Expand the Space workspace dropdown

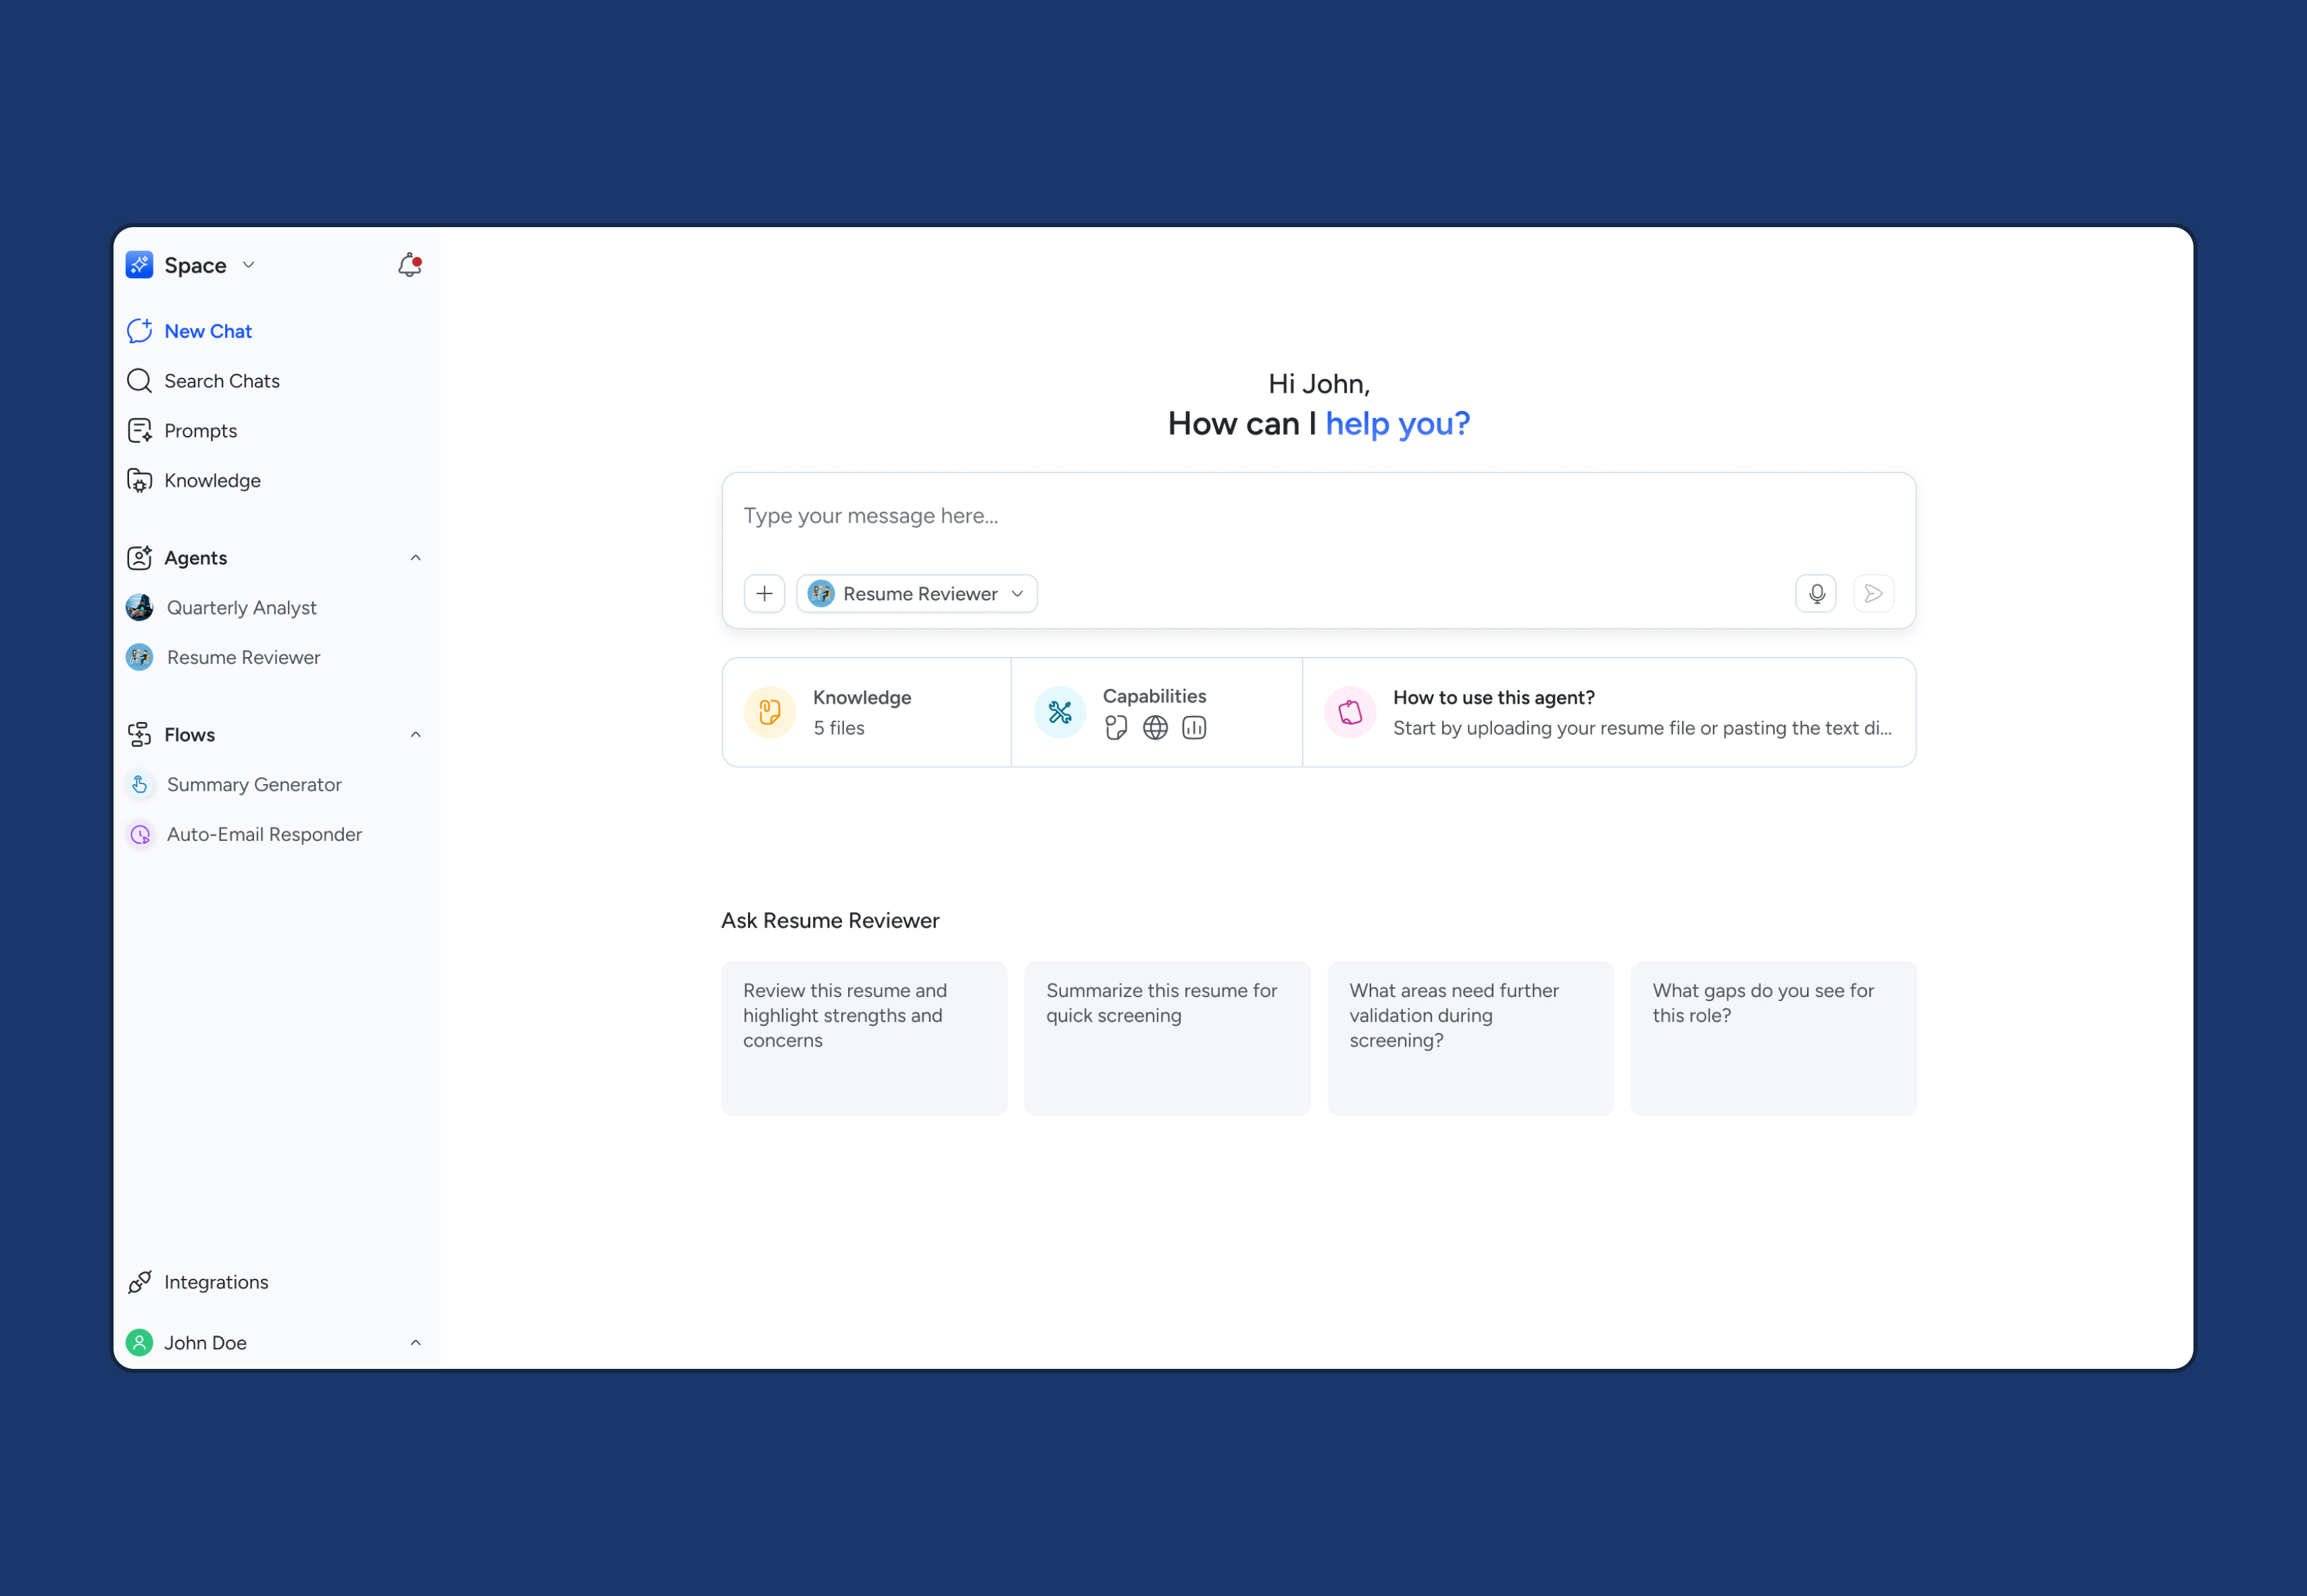tap(249, 265)
